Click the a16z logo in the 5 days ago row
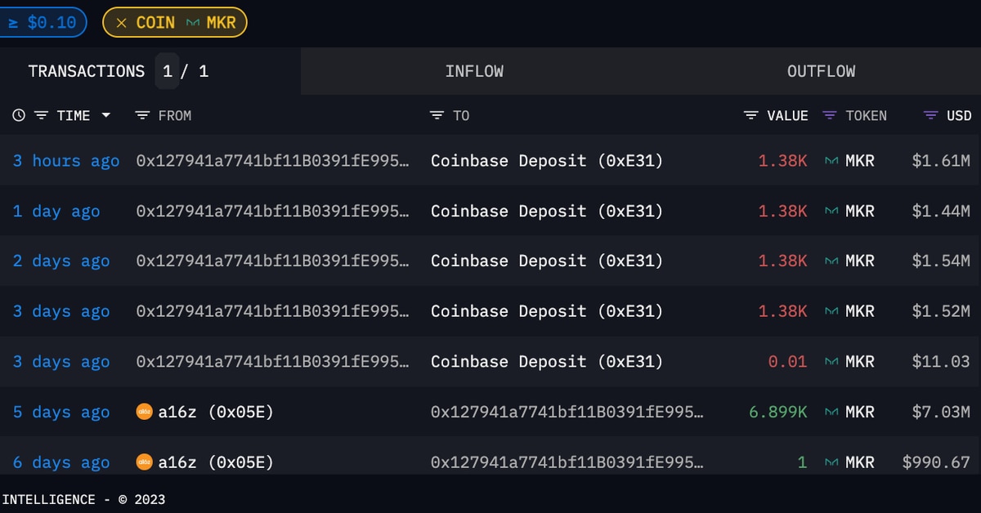981x513 pixels. click(144, 413)
